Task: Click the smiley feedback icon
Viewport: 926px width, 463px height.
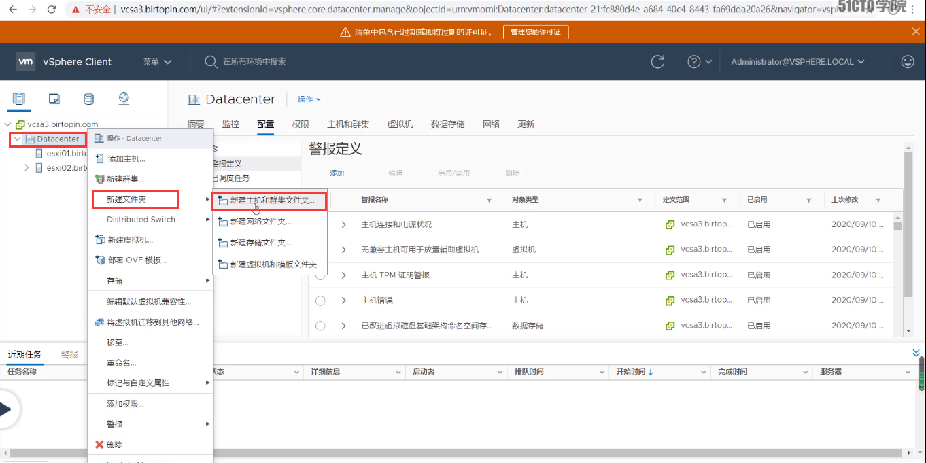Action: pos(908,62)
